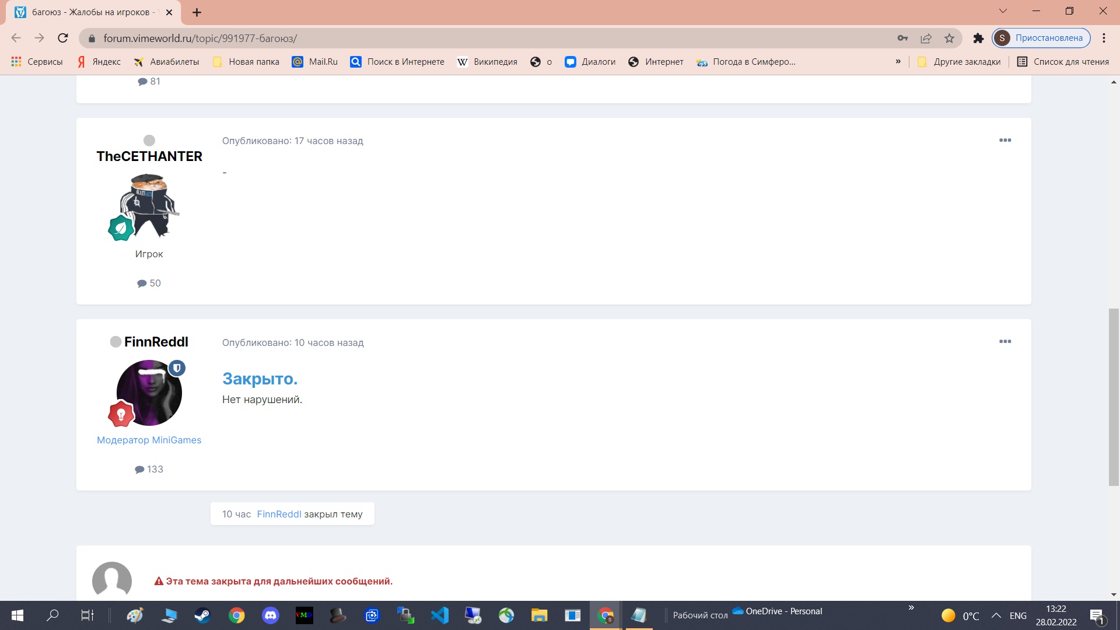Open Discord from the taskbar
Viewport: 1120px width, 630px height.
(x=270, y=615)
